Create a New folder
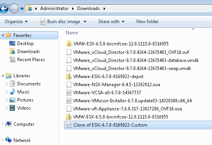 [147, 22]
